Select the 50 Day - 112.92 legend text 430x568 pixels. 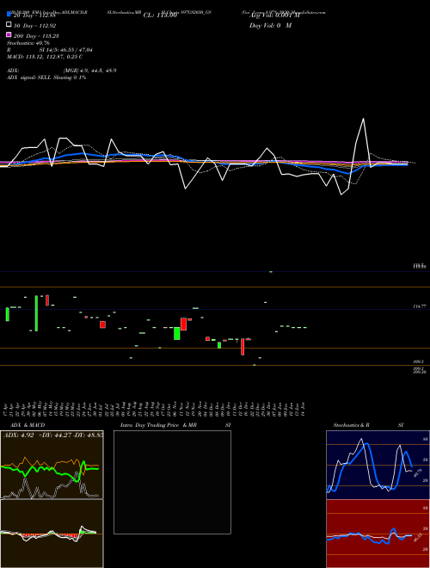34,26
